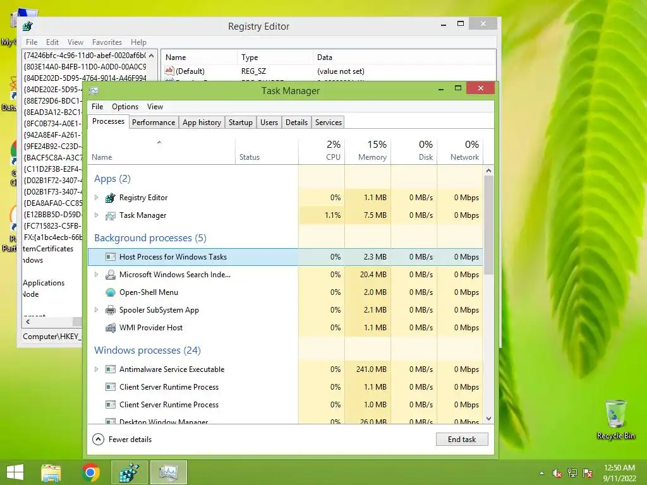Screen dimensions: 647x485
Task: Click the process list scroll down arrow
Action: point(488,419)
